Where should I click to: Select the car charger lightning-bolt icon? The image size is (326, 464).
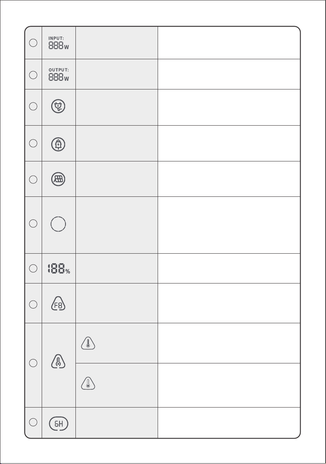[58, 144]
